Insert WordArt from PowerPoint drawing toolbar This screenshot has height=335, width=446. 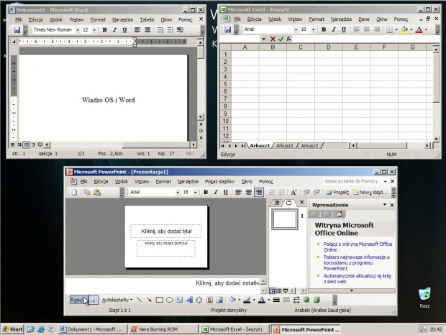point(189,300)
